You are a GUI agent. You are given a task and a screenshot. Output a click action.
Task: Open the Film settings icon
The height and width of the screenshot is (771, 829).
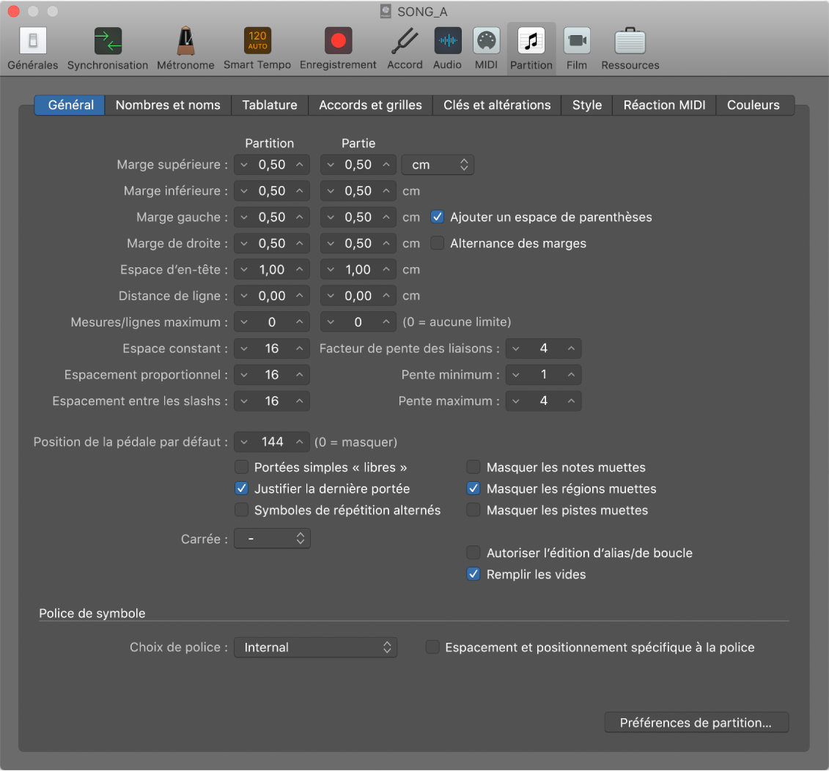[577, 41]
